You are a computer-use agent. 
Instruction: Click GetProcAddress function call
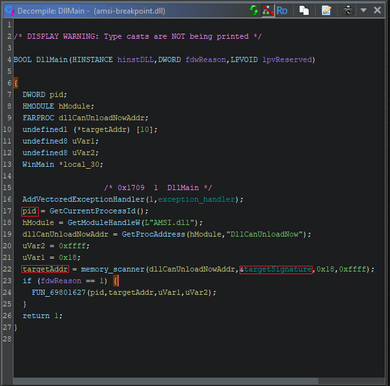coord(154,234)
